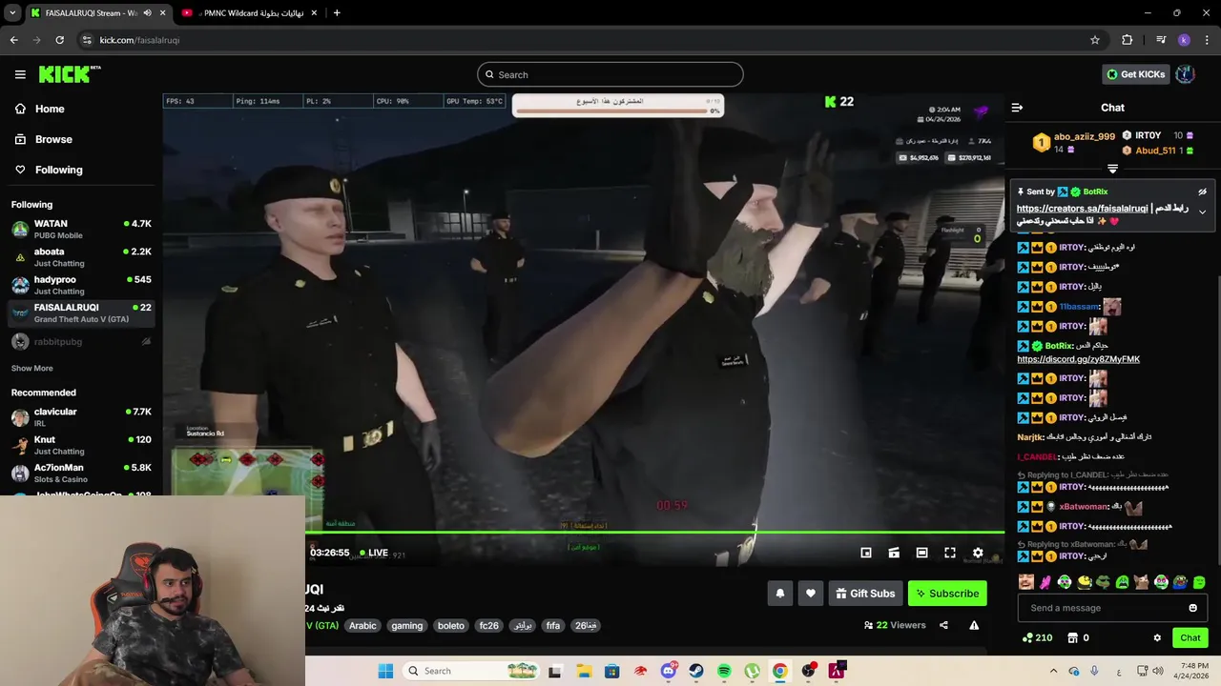
Task: Open the user profile avatar menu
Action: pyautogui.click(x=1186, y=74)
